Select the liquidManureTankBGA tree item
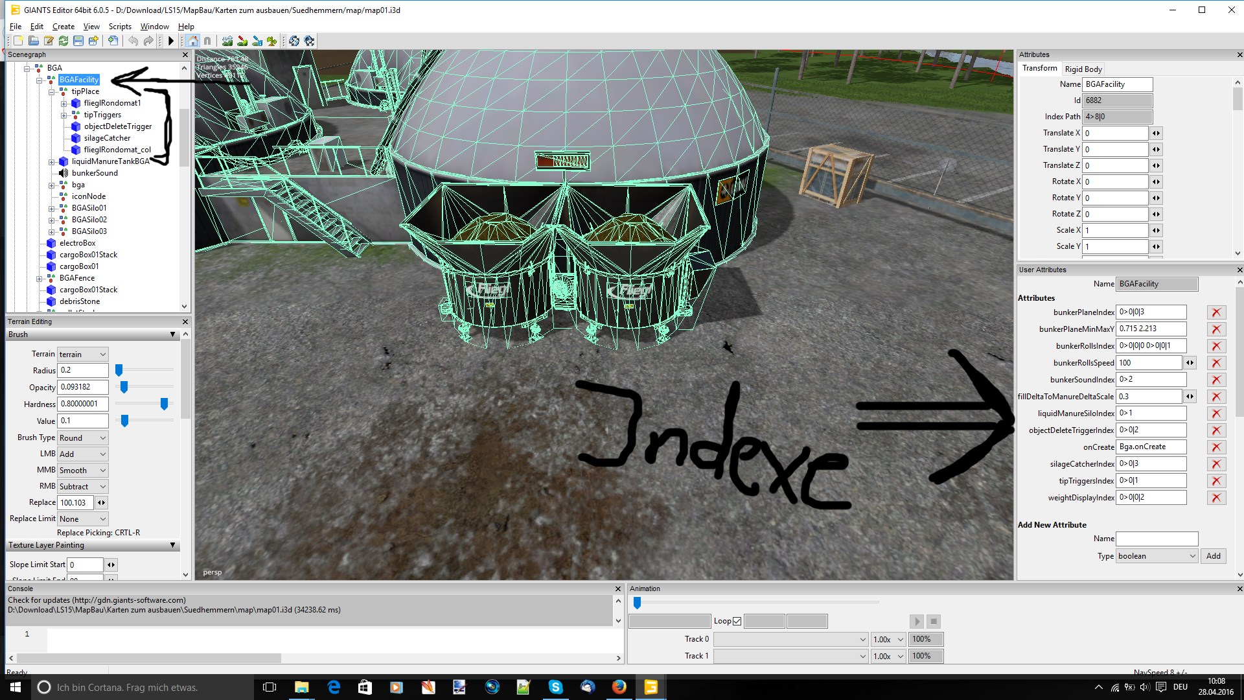Image resolution: width=1244 pixels, height=700 pixels. 110,161
